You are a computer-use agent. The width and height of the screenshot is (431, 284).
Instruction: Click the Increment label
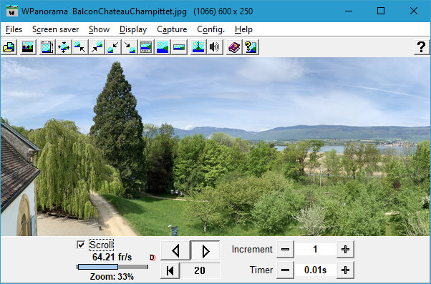pyautogui.click(x=252, y=250)
